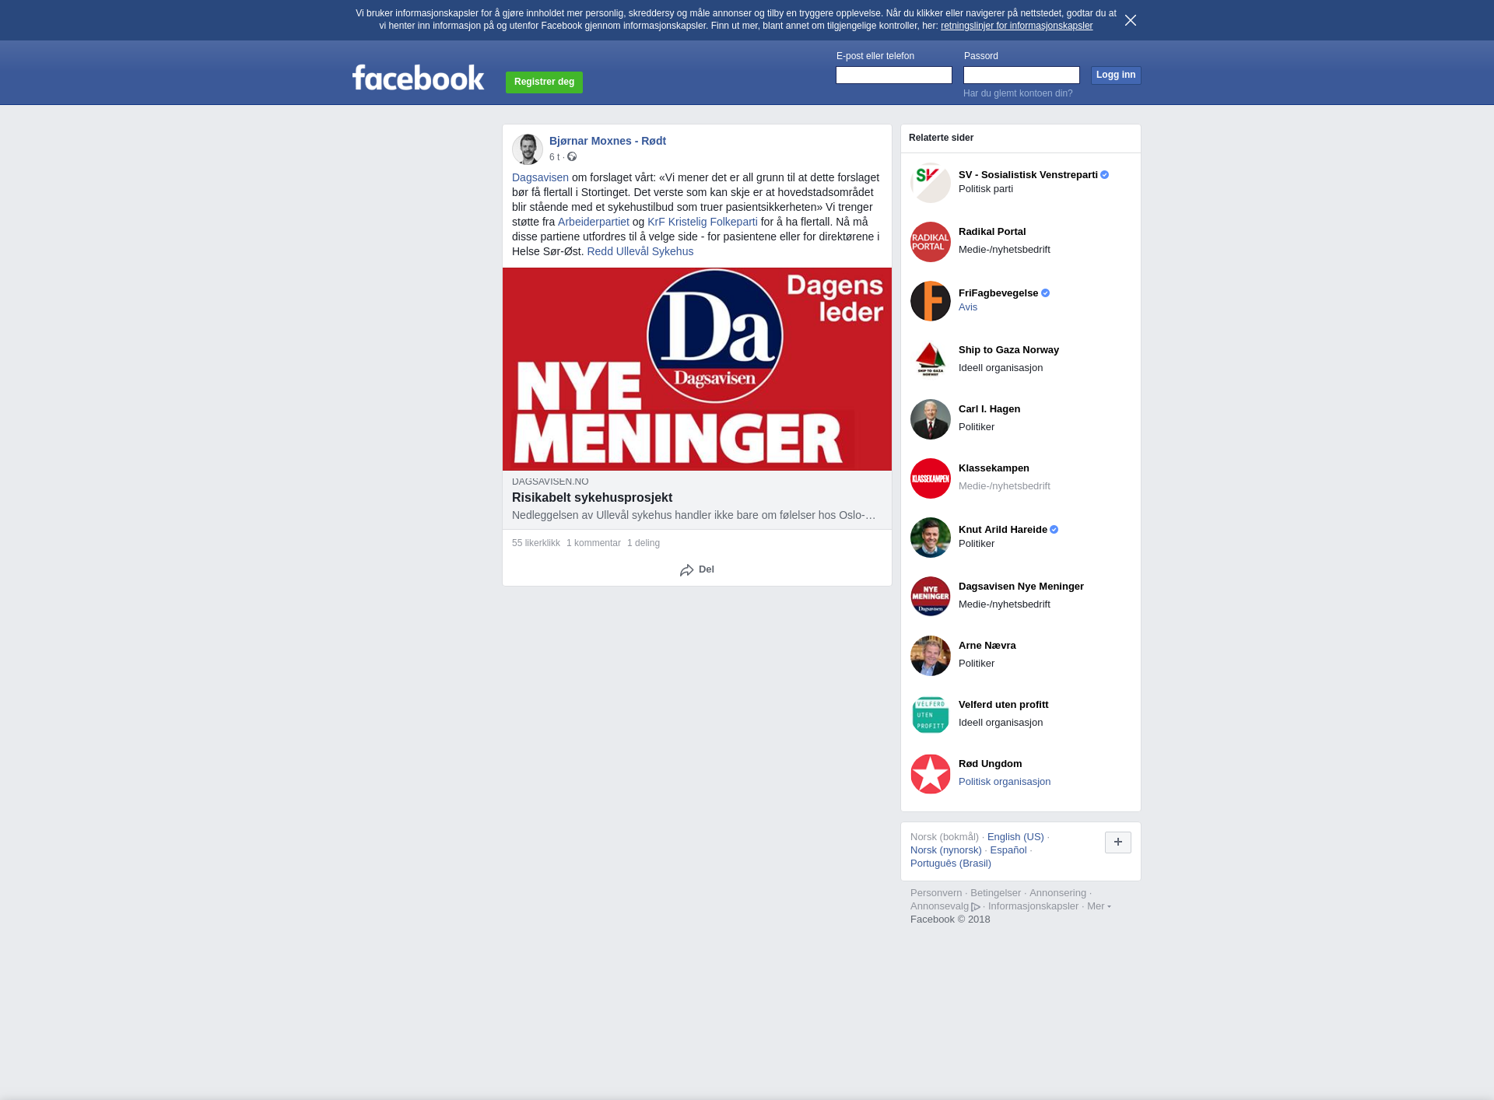Viewport: 1494px width, 1100px height.
Task: Open Radikal Portal page avatar
Action: pyautogui.click(x=931, y=242)
